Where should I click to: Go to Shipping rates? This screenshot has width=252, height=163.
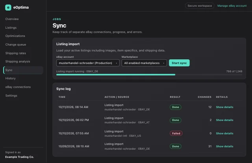coord(16,53)
